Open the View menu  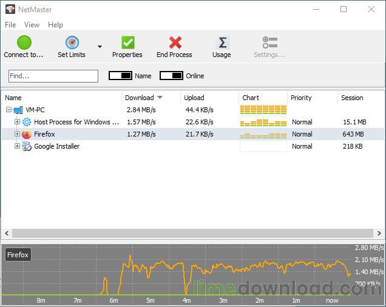point(32,25)
